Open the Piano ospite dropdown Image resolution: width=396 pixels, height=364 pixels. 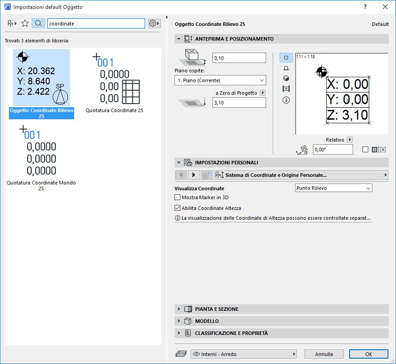click(x=220, y=80)
